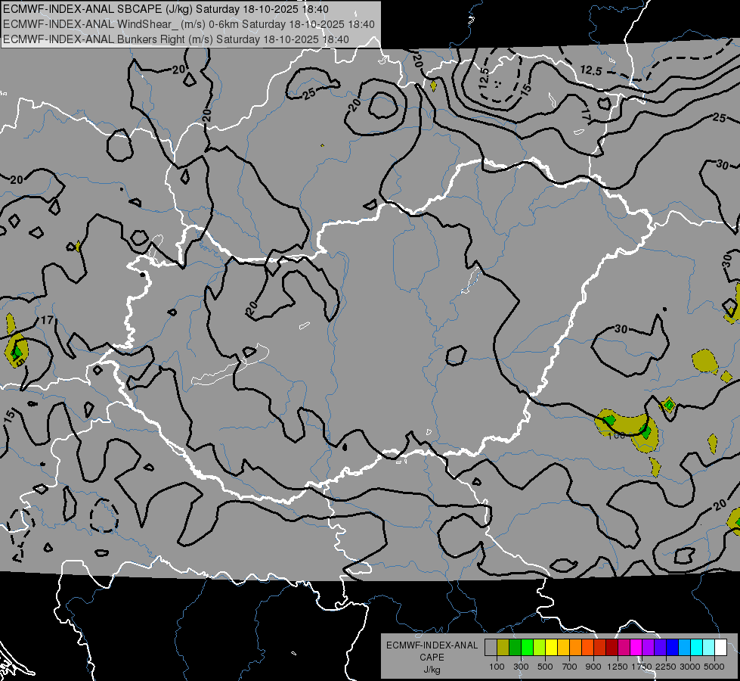Viewport: 740px width, 681px height.
Task: Click the J/kg unit label in legend
Action: [432, 670]
